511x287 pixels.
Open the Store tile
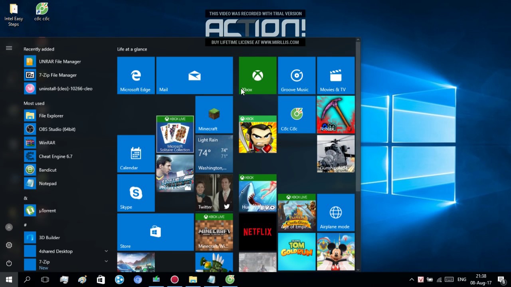click(x=155, y=232)
